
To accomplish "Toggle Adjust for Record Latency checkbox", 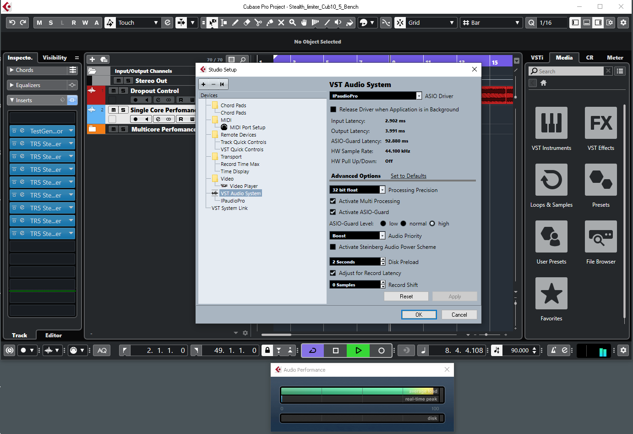I will [x=333, y=273].
